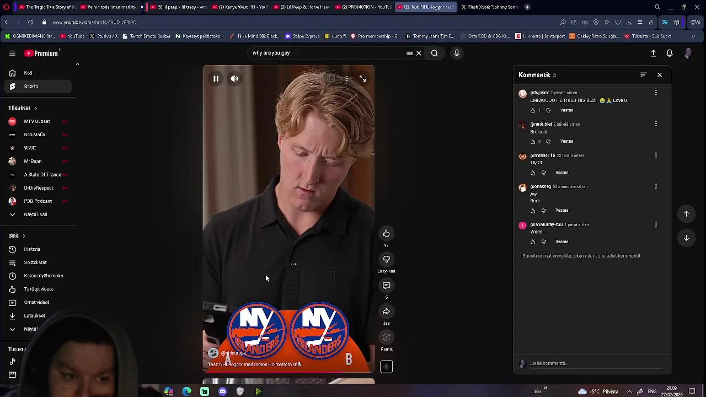Dislike @flujowar's comment

pos(548,110)
